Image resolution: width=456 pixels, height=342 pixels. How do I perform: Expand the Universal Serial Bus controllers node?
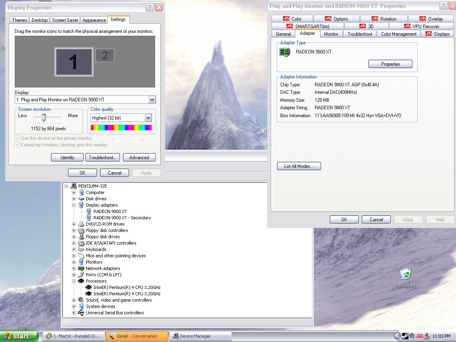coord(74,313)
